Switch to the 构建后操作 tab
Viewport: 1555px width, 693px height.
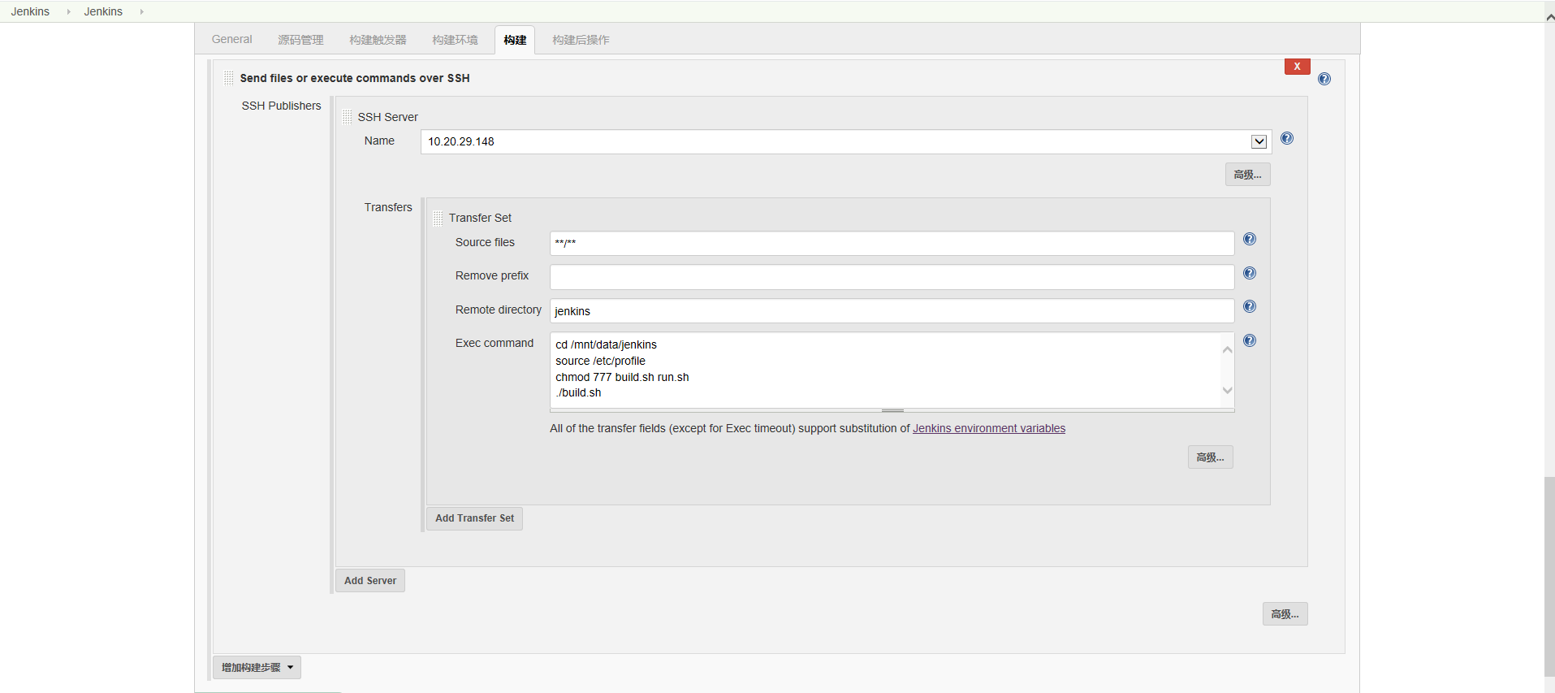[581, 40]
